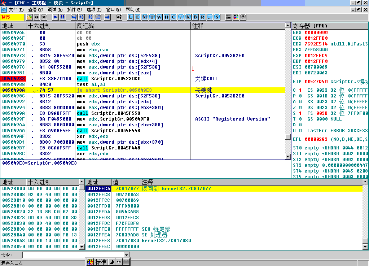Screen dimensions: 369x266
Task: Open the Memory map window (M button)
Action: pos(145,17)
